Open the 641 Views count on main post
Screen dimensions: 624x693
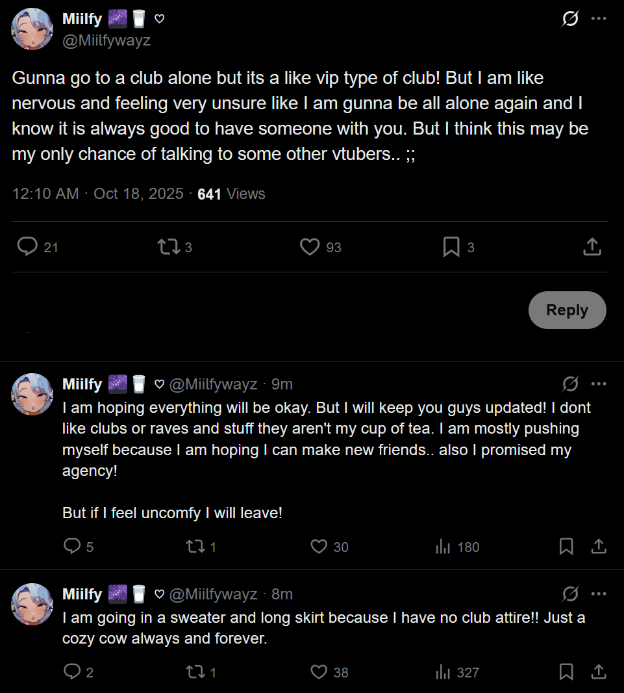tap(231, 194)
